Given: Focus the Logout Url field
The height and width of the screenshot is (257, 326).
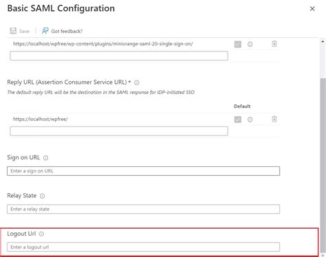Looking at the screenshot, I should point(143,247).
